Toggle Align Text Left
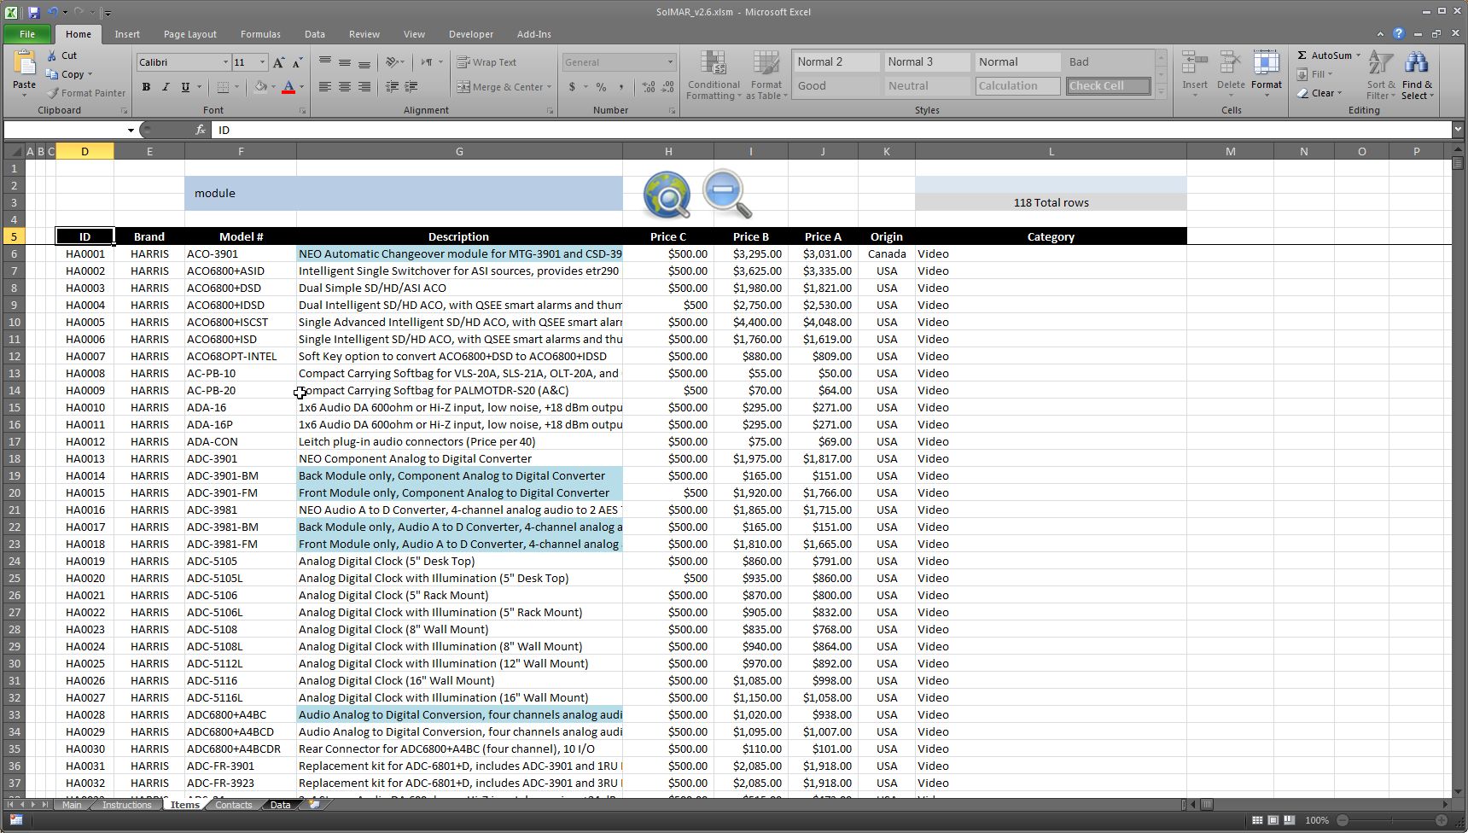Viewport: 1468px width, 833px height. 325,86
